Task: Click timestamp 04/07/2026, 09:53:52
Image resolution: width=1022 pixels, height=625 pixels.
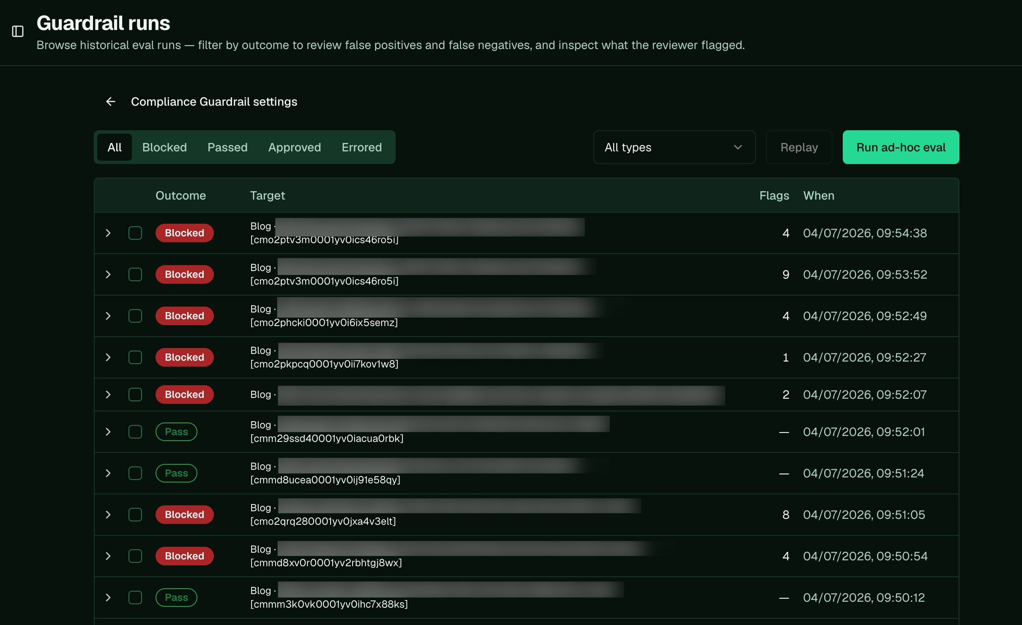Action: tap(865, 274)
